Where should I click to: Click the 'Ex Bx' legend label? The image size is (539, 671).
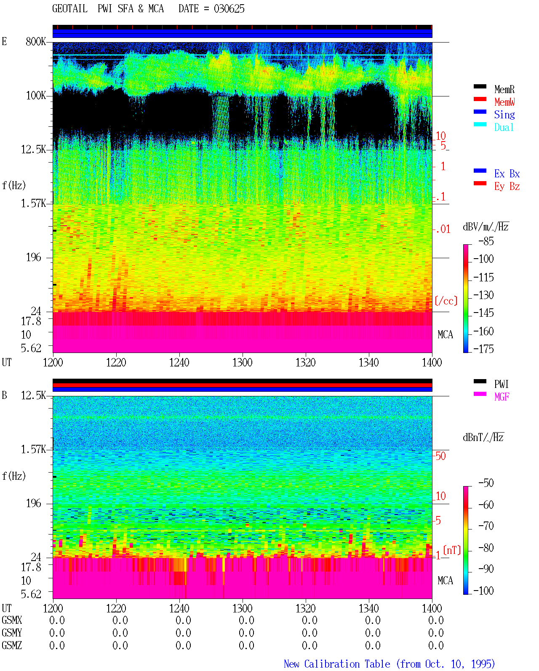(507, 174)
